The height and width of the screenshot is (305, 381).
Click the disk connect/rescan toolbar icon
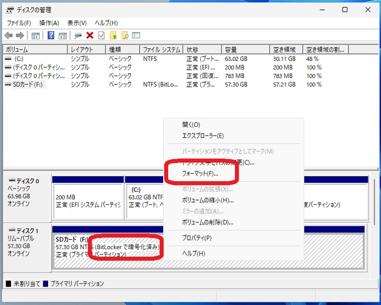(78, 35)
